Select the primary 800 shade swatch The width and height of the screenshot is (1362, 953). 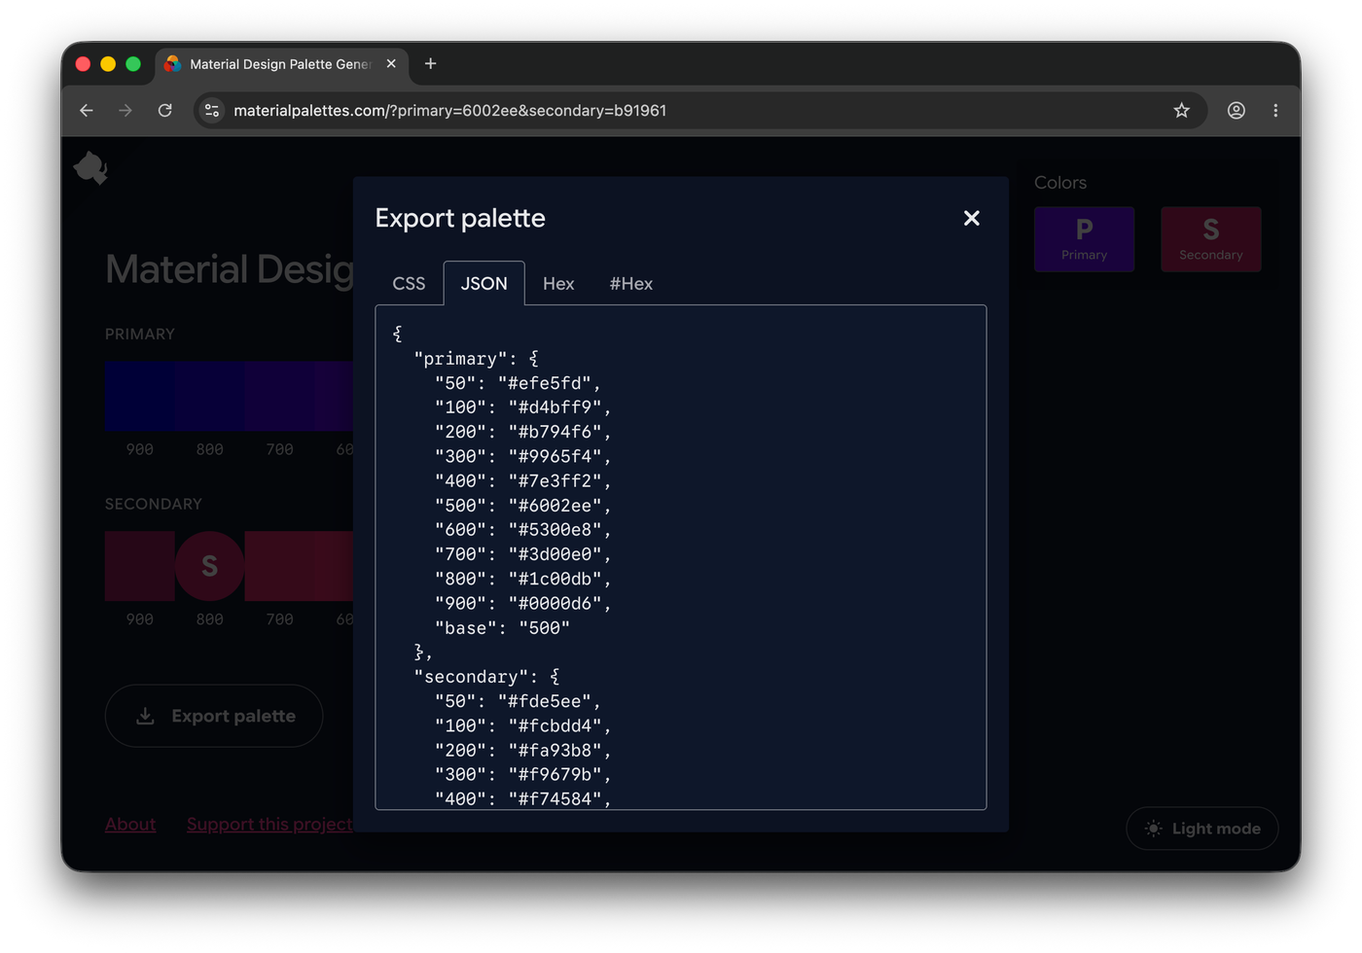click(210, 397)
